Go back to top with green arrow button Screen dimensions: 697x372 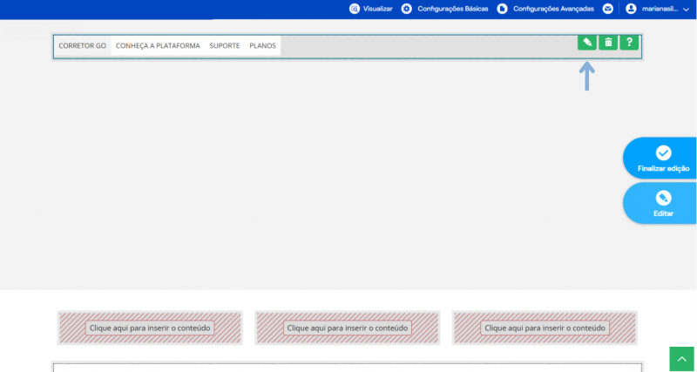point(682,359)
